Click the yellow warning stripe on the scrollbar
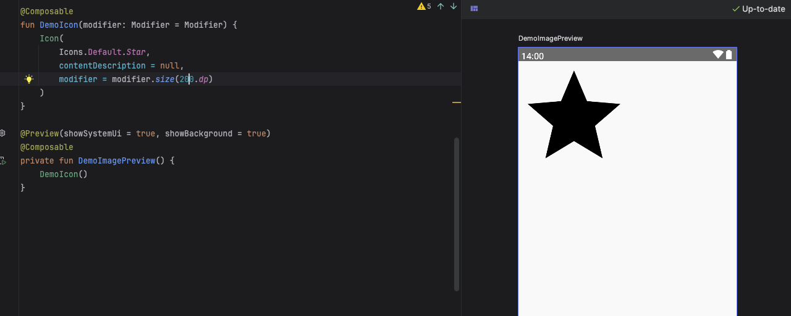The width and height of the screenshot is (791, 316). click(457, 102)
